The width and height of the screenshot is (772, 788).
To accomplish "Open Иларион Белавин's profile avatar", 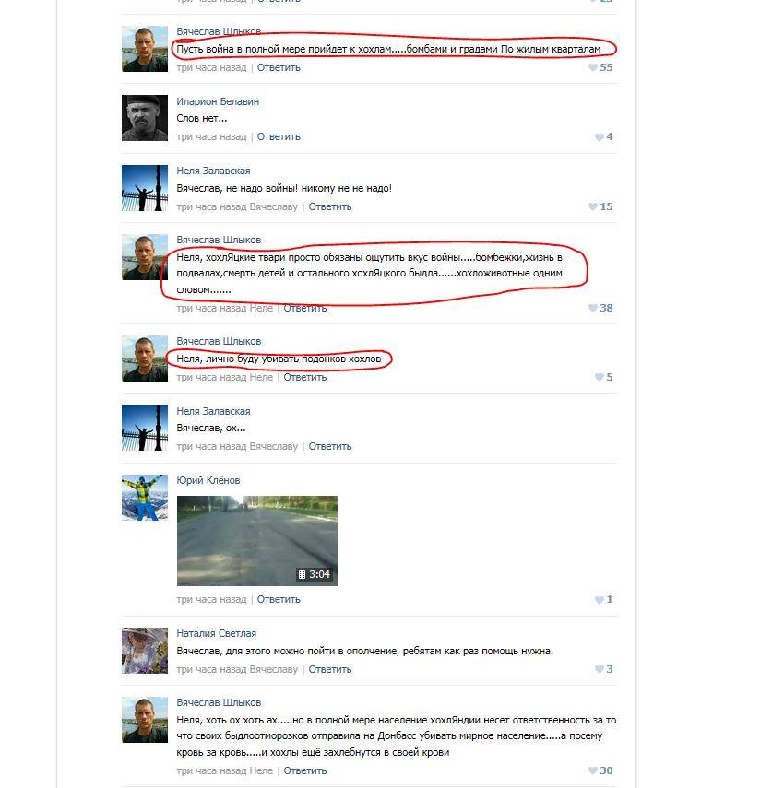I will (145, 118).
